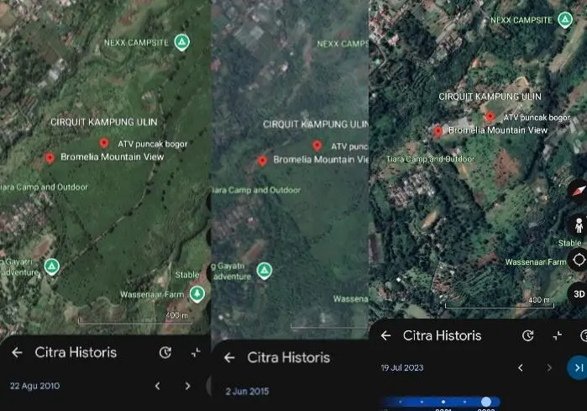The width and height of the screenshot is (587, 411).
Task: Toggle the 3D view button
Action: (579, 294)
